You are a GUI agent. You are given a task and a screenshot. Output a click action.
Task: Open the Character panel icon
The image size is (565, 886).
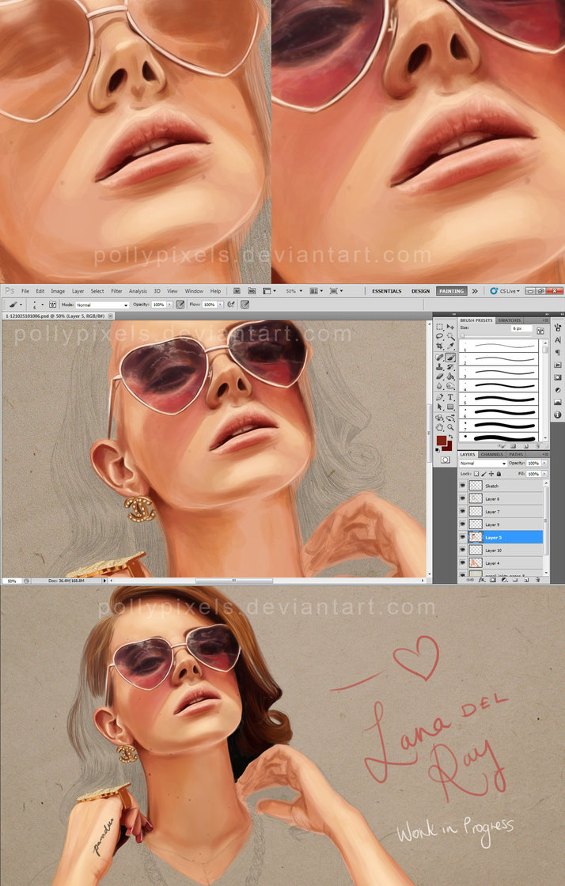(558, 340)
